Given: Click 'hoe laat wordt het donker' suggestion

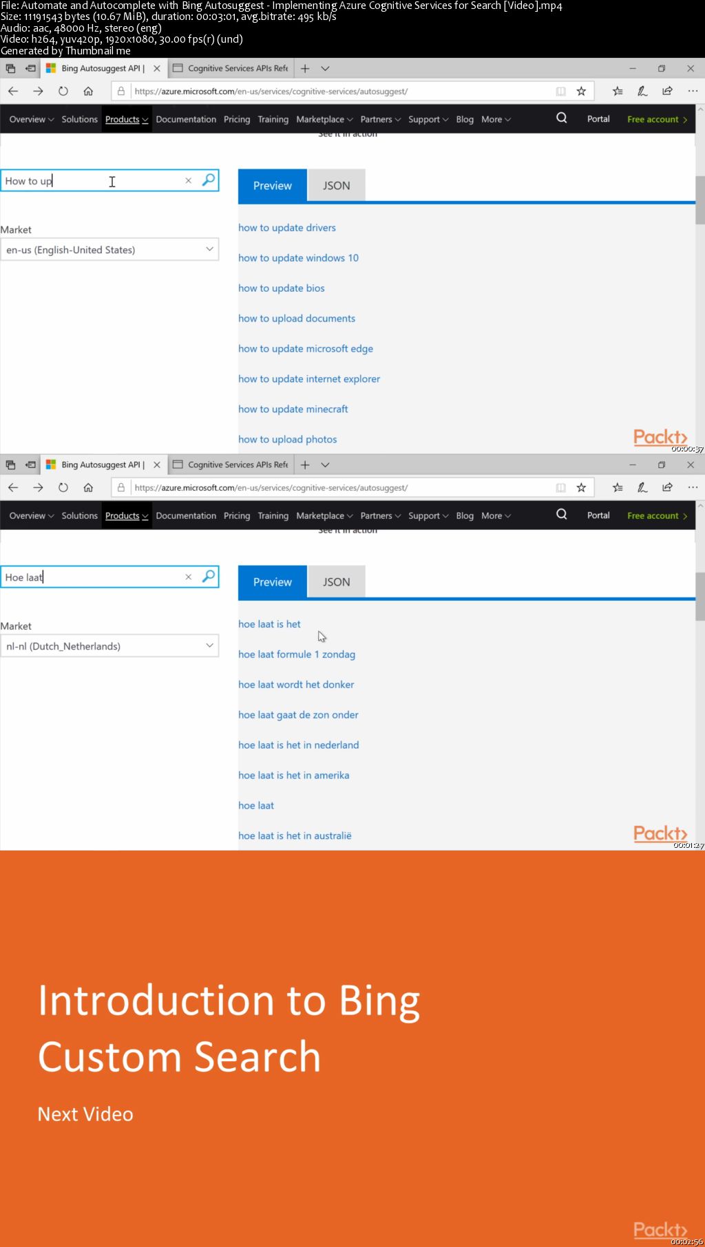Looking at the screenshot, I should tap(296, 685).
